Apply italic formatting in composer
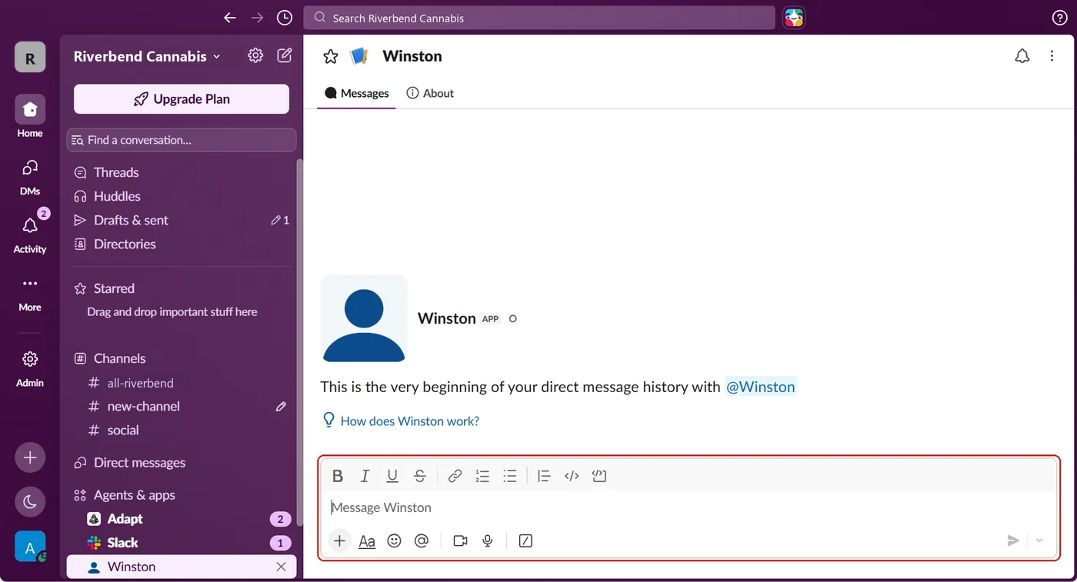The height and width of the screenshot is (582, 1077). tap(365, 476)
